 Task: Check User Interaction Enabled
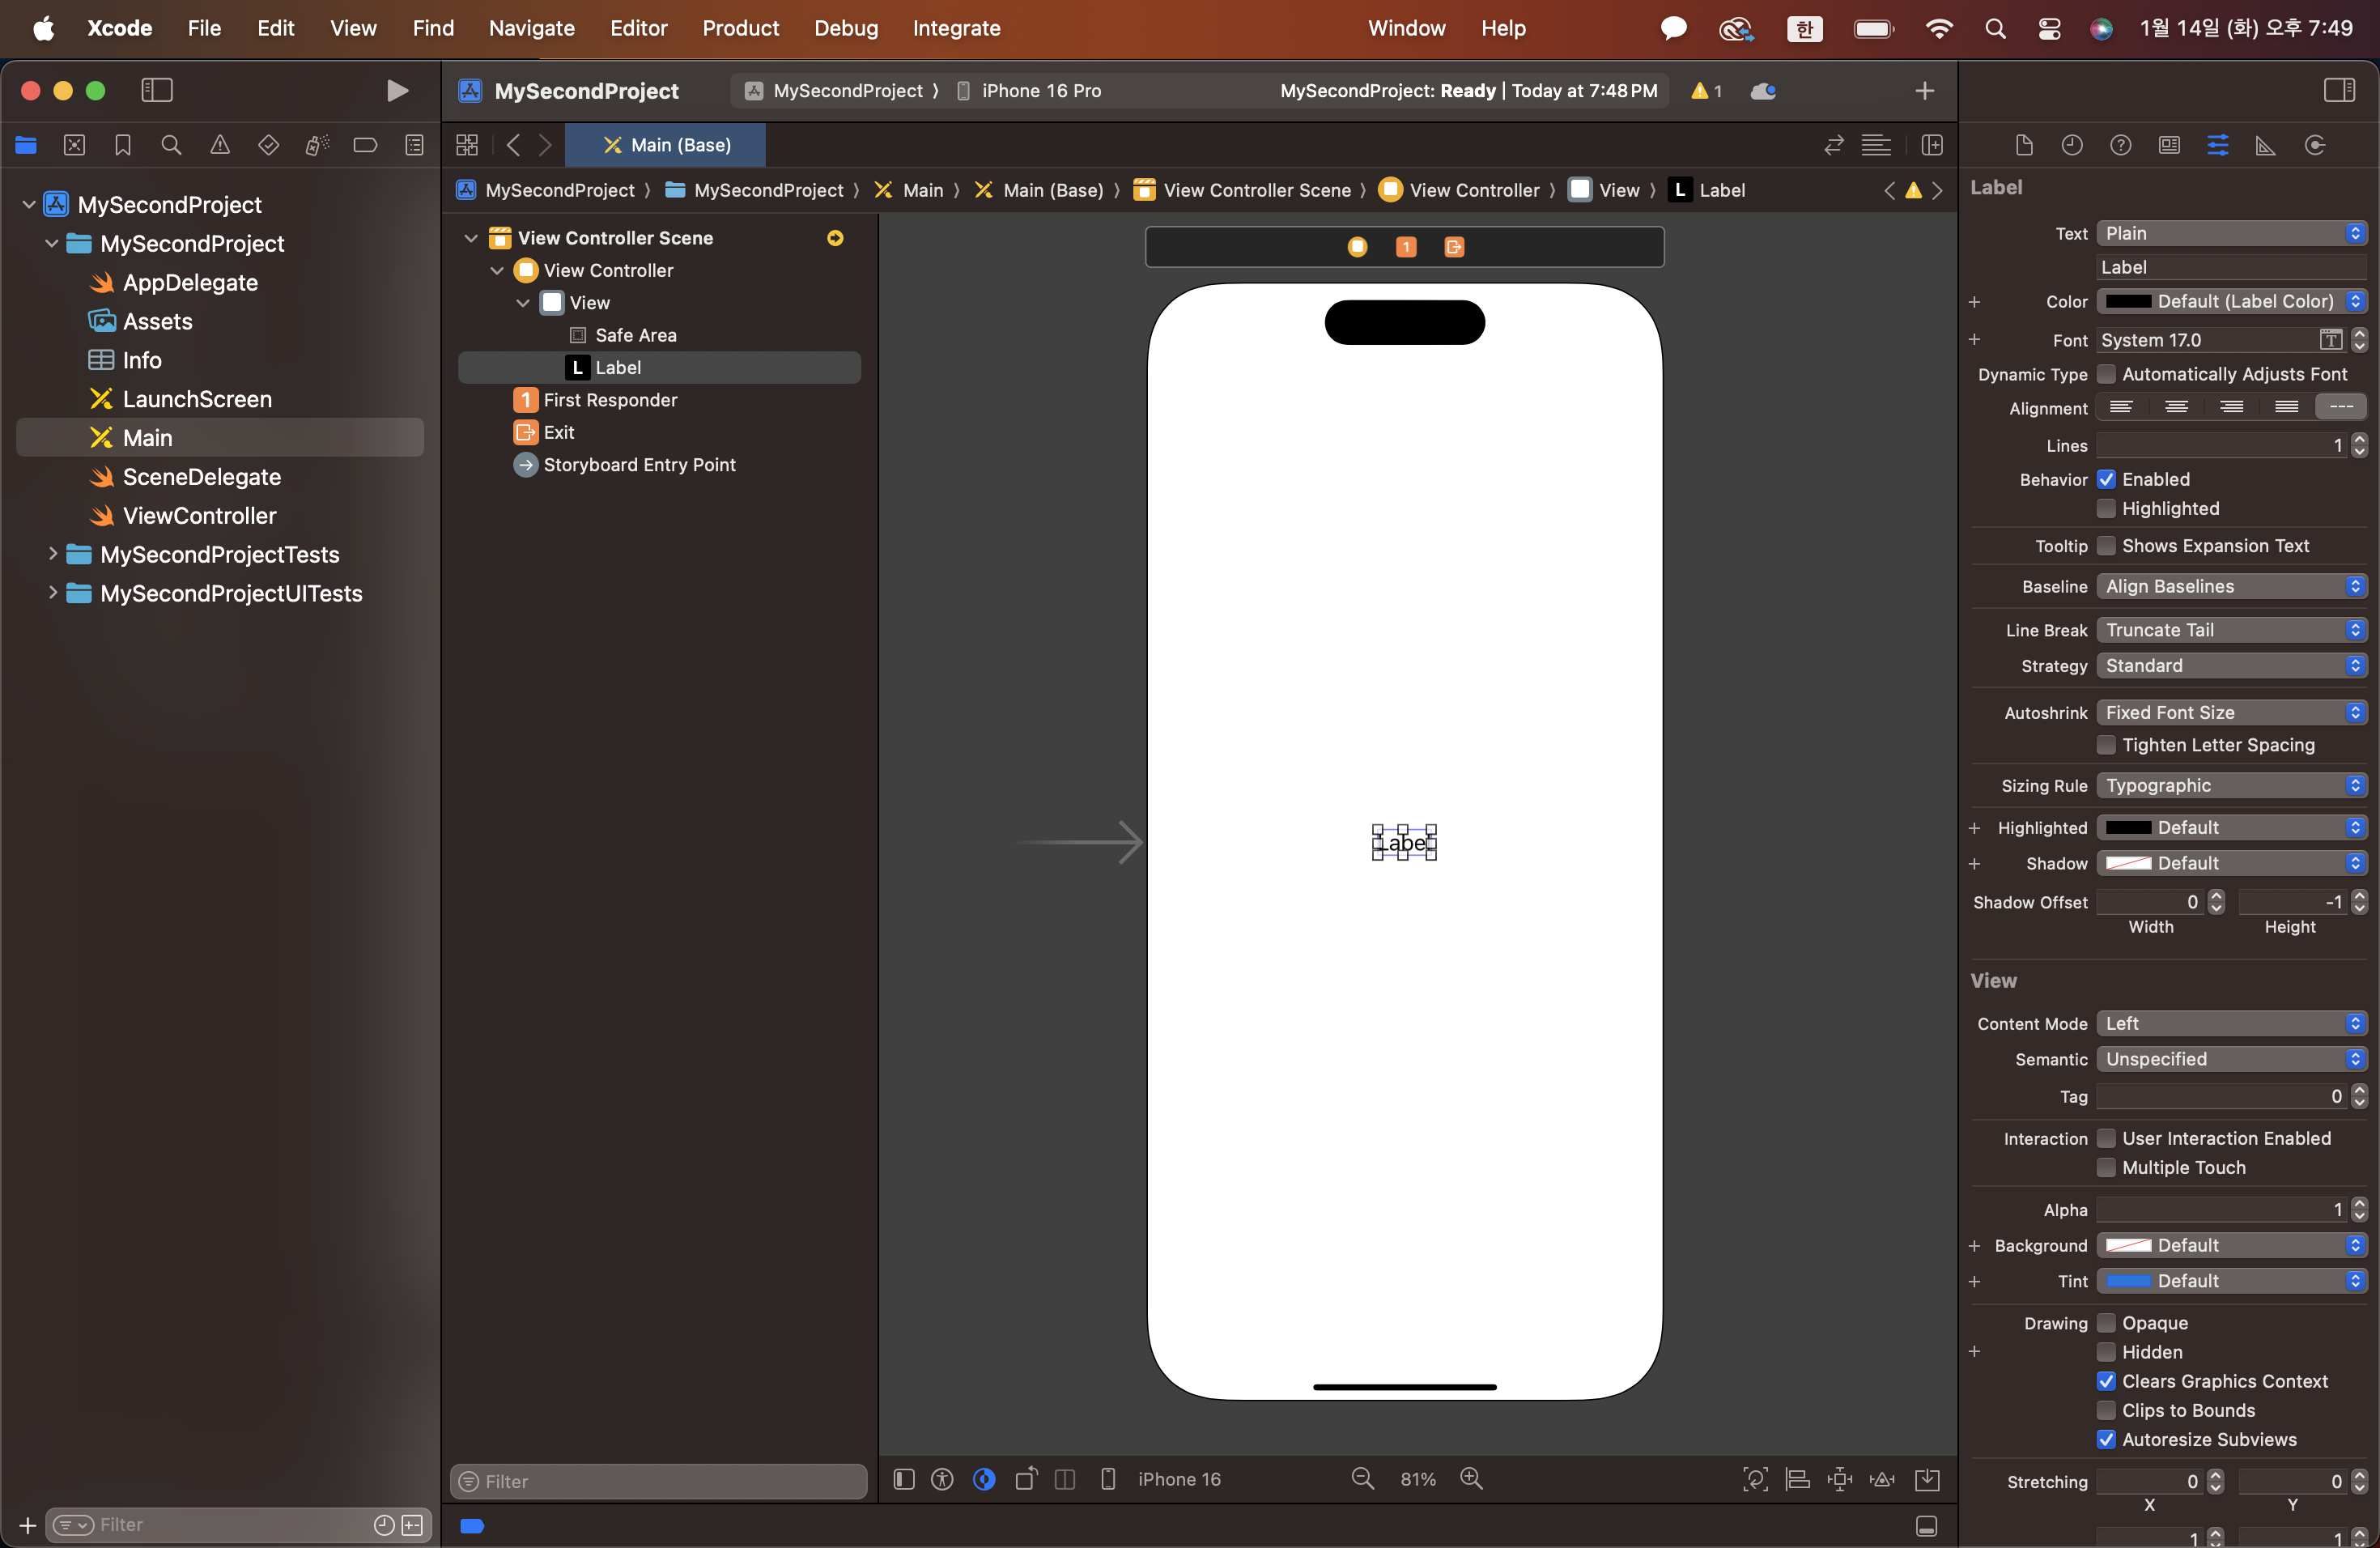2106,1138
